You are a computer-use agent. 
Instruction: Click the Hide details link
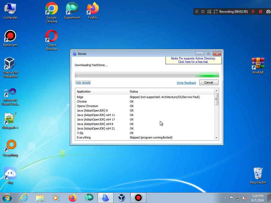[x=83, y=83]
